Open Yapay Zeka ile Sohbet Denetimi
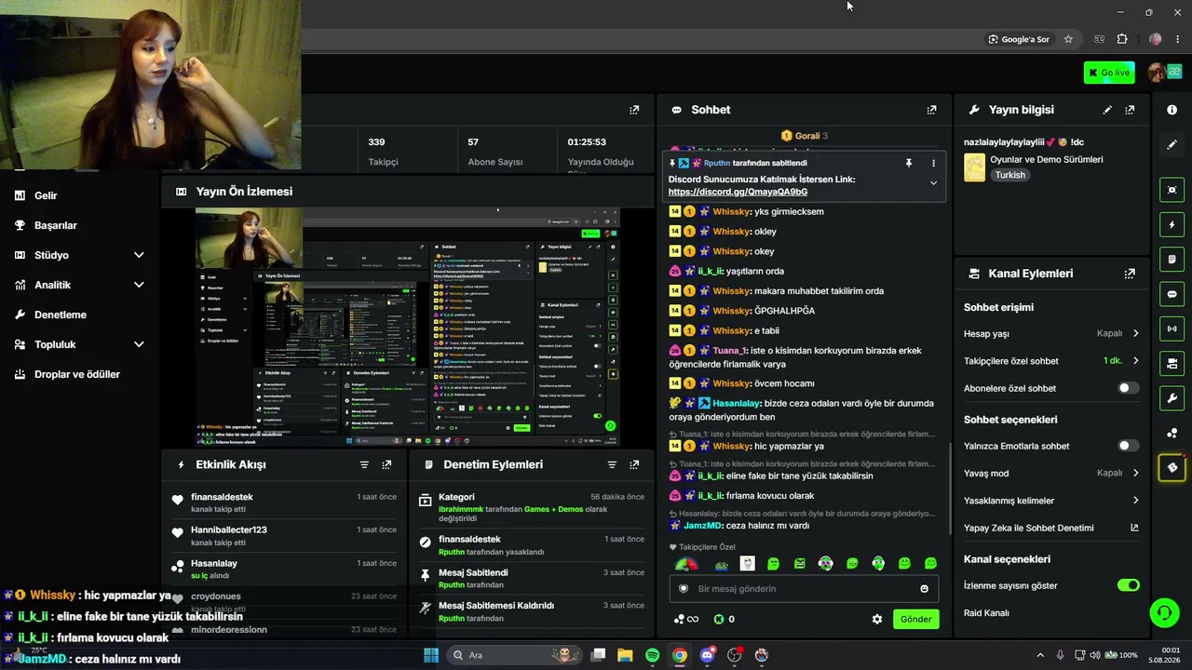The image size is (1192, 670). tap(1051, 528)
